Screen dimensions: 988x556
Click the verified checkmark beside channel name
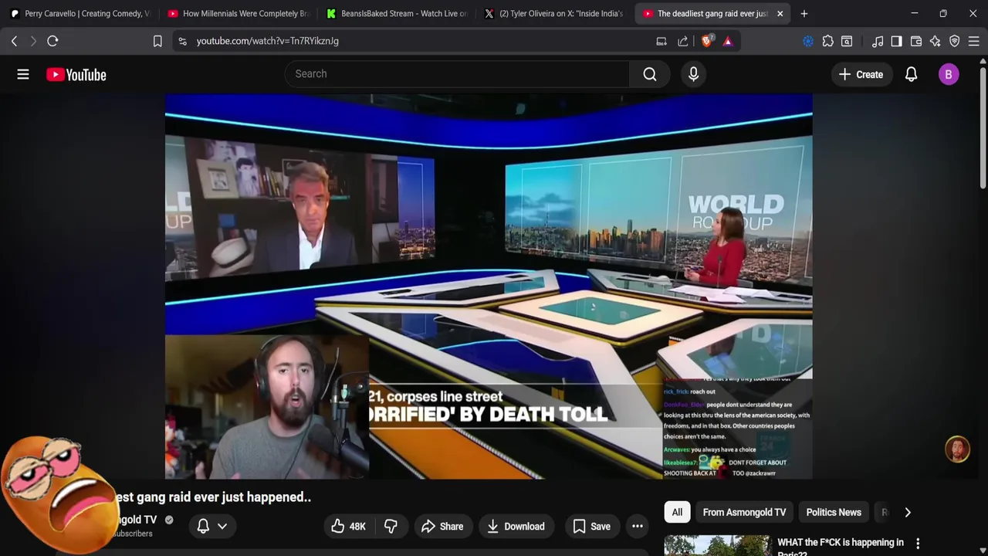tap(169, 520)
